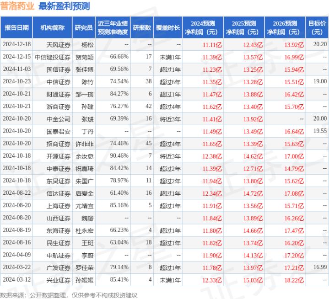This screenshot has width=329, height=299.
Task: Click the 2024 forecast value 12.38亿
Action: pyautogui.click(x=212, y=156)
